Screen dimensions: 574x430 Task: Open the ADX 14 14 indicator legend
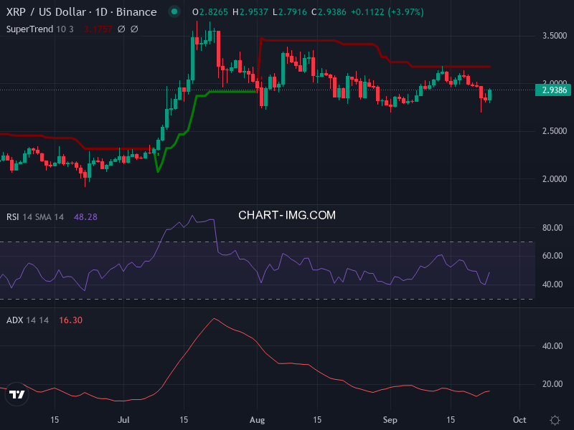click(28, 320)
